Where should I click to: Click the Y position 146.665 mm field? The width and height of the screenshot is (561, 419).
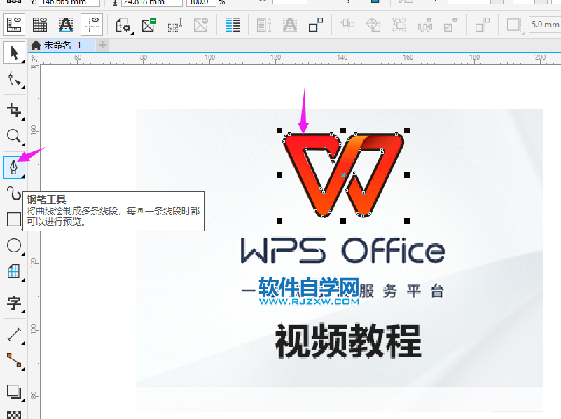tap(69, 3)
